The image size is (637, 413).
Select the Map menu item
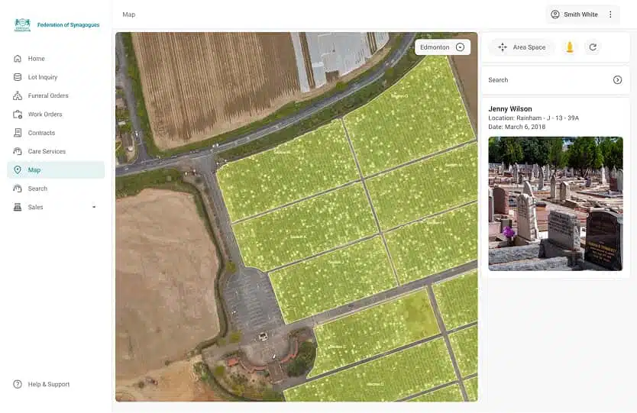[56, 169]
